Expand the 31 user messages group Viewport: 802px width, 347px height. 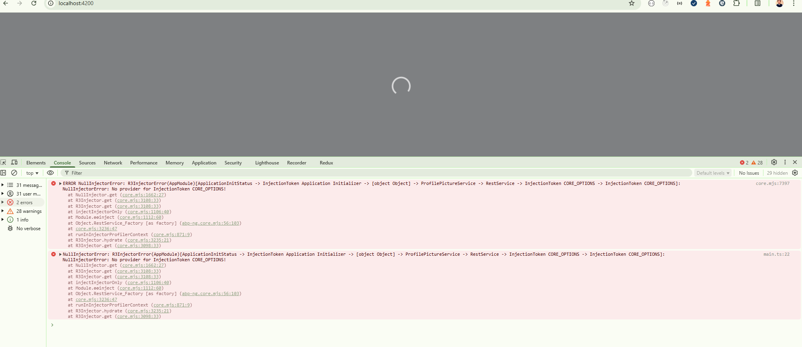(3, 194)
